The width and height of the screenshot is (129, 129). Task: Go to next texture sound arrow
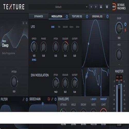tap(26, 23)
